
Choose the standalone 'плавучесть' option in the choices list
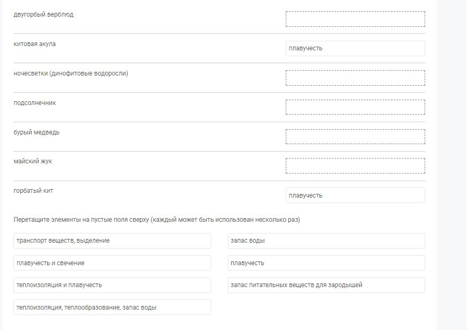click(x=326, y=263)
